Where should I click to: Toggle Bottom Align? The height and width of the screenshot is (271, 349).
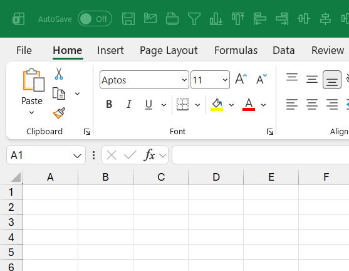click(x=332, y=80)
